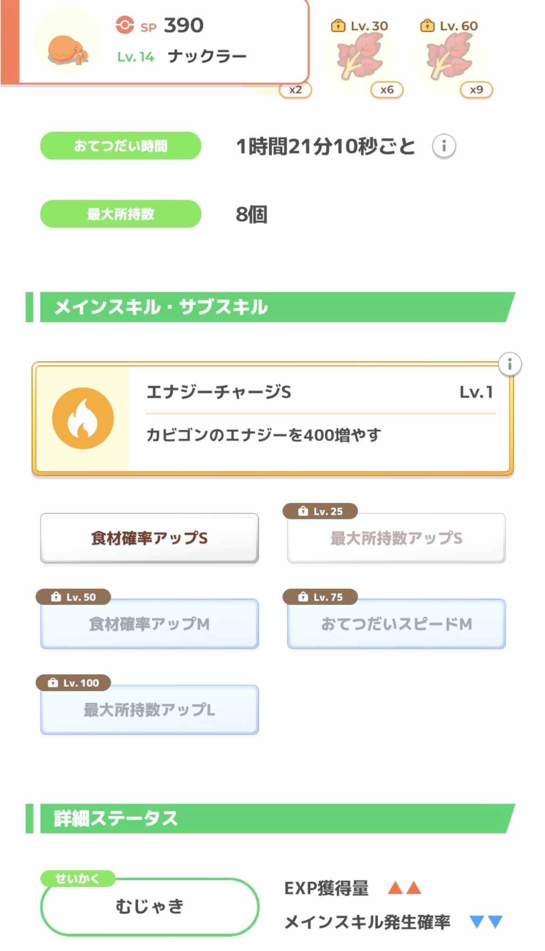Tap the むじゃき nature button
The height and width of the screenshot is (951, 545).
[x=150, y=907]
